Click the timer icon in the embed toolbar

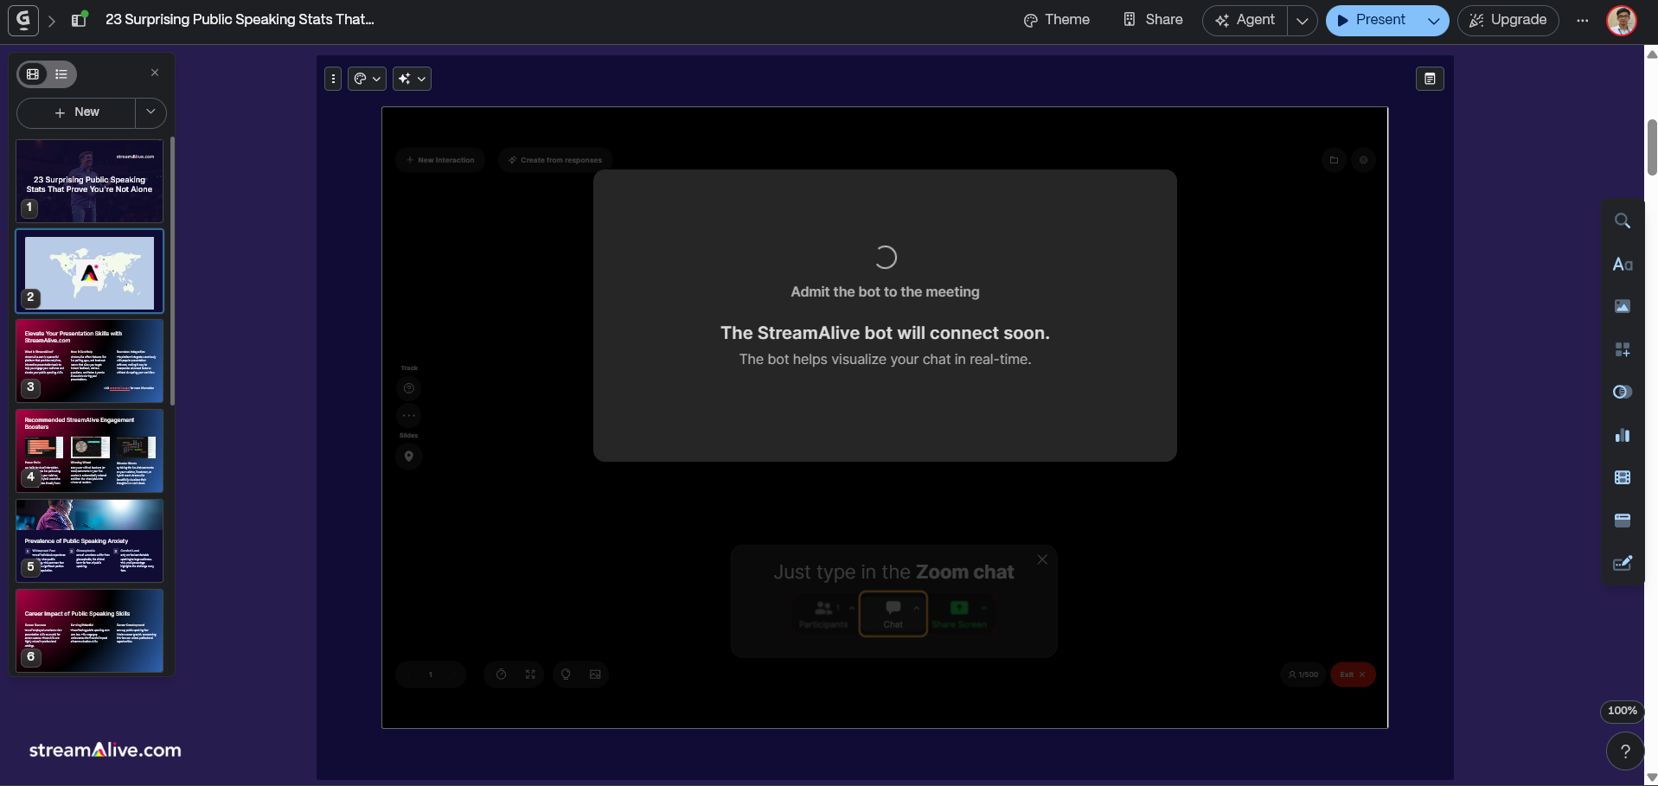tap(501, 674)
